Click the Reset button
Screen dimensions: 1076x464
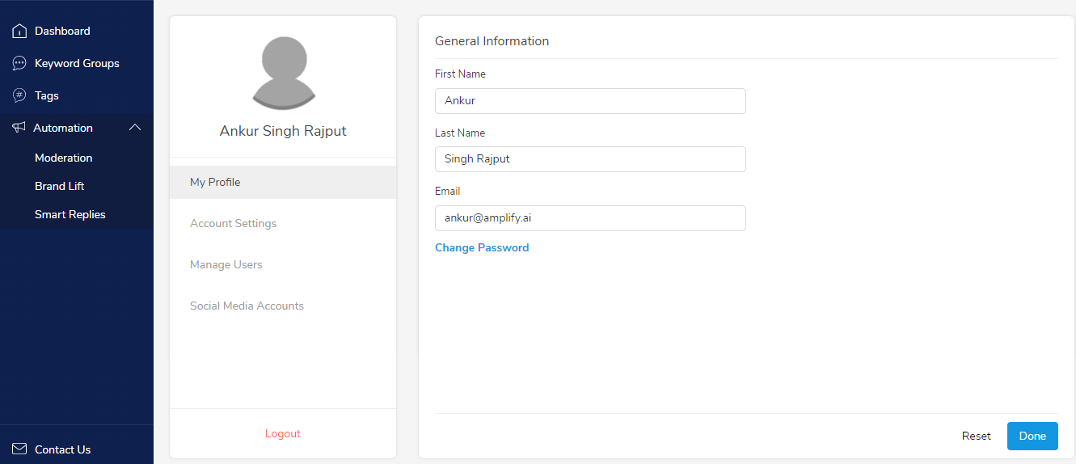[977, 436]
